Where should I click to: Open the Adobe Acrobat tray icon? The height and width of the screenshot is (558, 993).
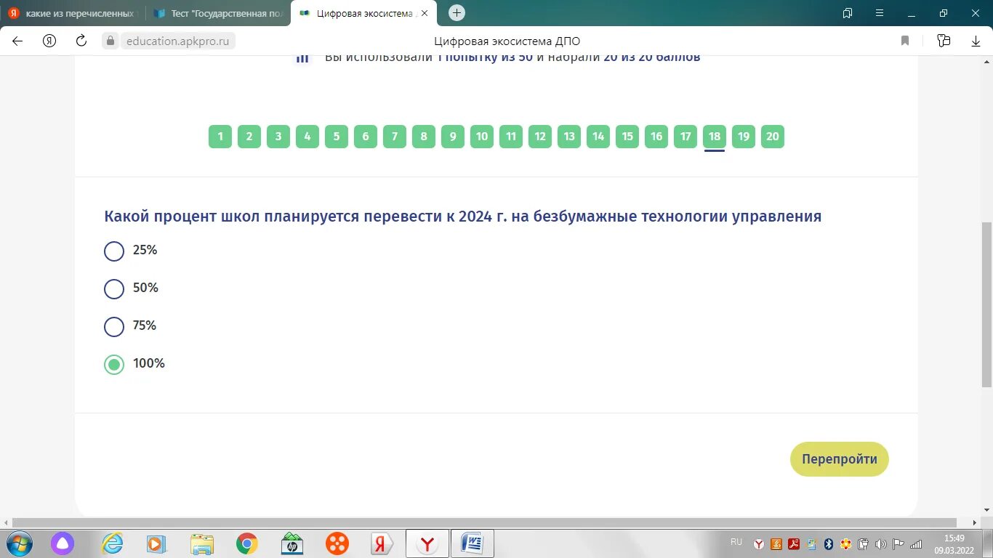(x=793, y=543)
